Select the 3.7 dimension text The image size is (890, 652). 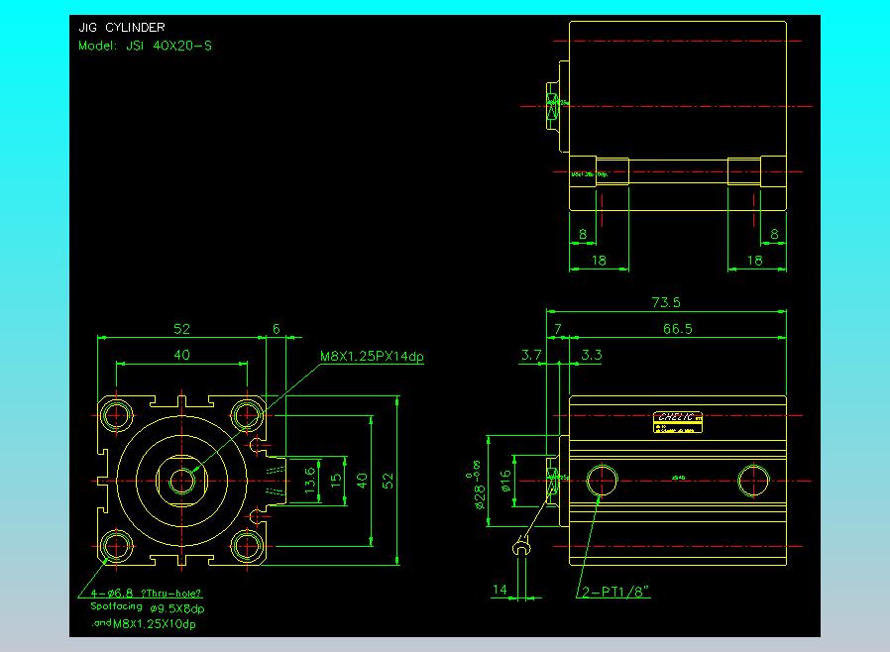(x=531, y=355)
